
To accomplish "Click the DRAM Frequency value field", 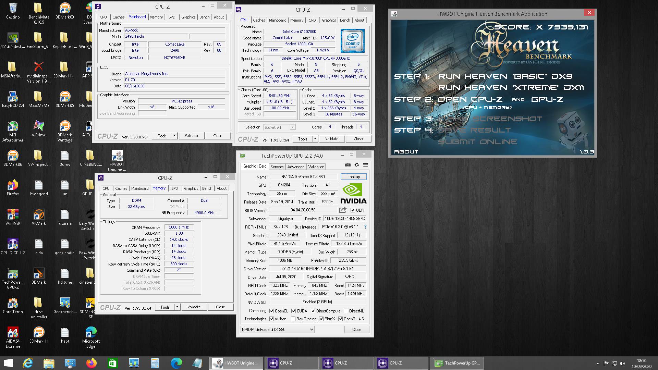I will pos(179,227).
